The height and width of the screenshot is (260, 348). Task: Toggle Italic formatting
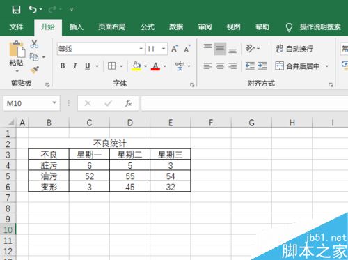(75, 66)
